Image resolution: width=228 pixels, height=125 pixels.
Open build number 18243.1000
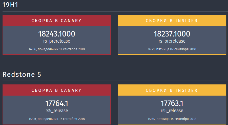(x=57, y=34)
